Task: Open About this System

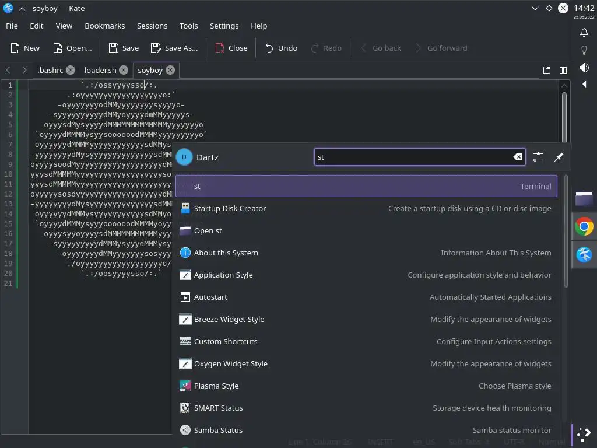Action: coord(366,253)
